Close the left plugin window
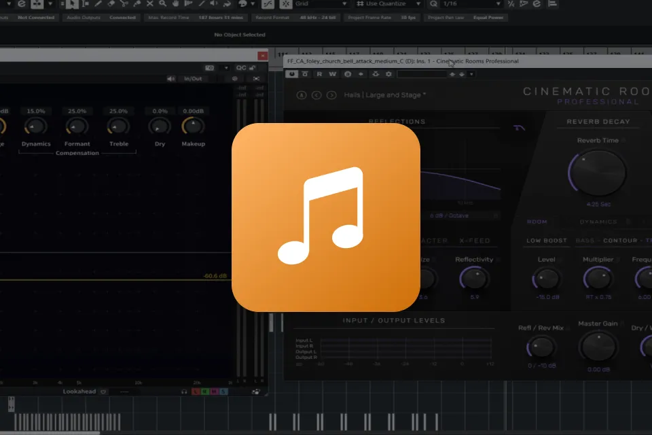This screenshot has width=652, height=435. [262, 55]
